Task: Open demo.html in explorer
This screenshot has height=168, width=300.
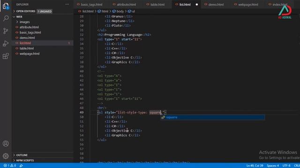Action: (27, 38)
